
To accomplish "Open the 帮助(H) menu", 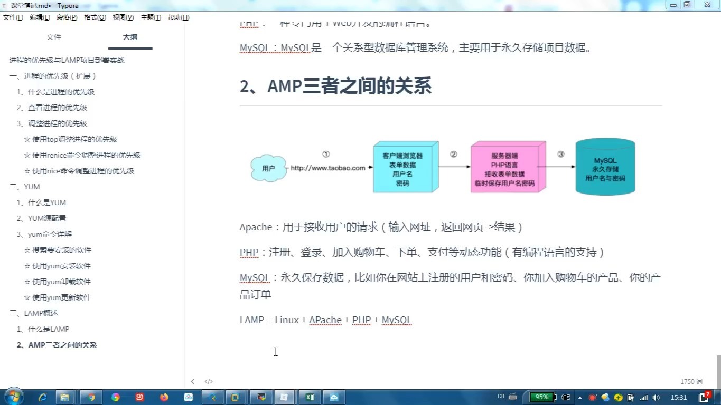I will pyautogui.click(x=179, y=17).
